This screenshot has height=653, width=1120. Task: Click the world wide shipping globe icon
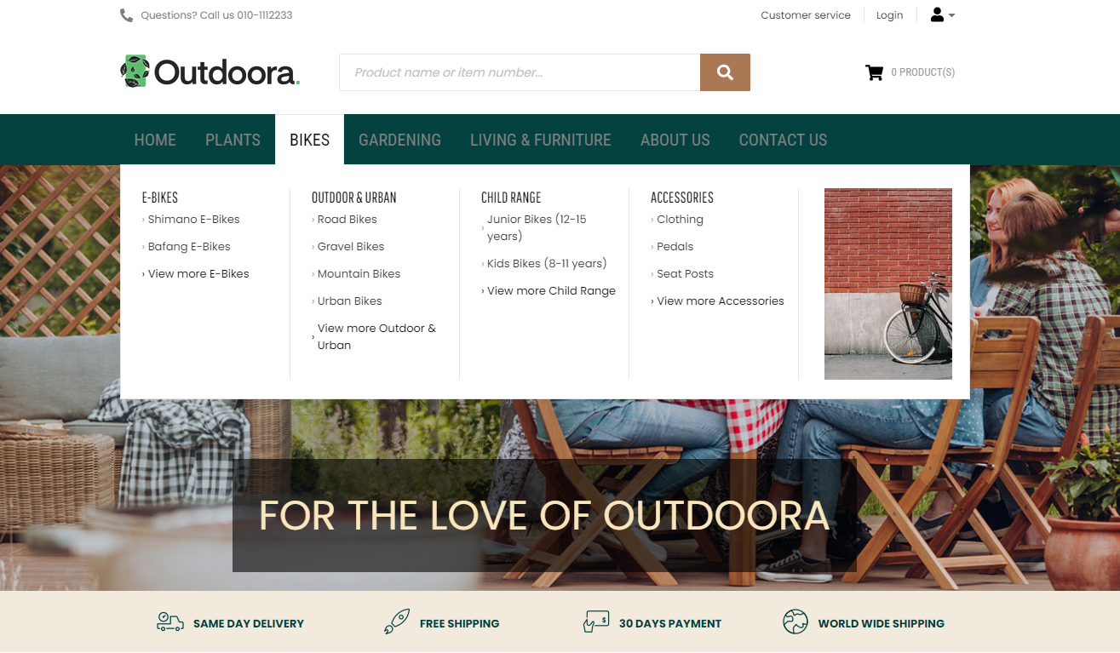click(795, 622)
